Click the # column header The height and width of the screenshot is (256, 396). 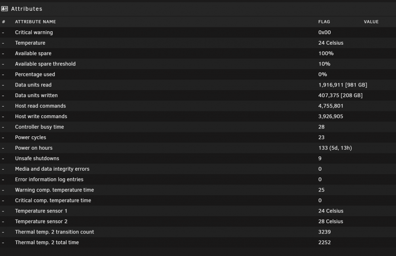(x=4, y=22)
